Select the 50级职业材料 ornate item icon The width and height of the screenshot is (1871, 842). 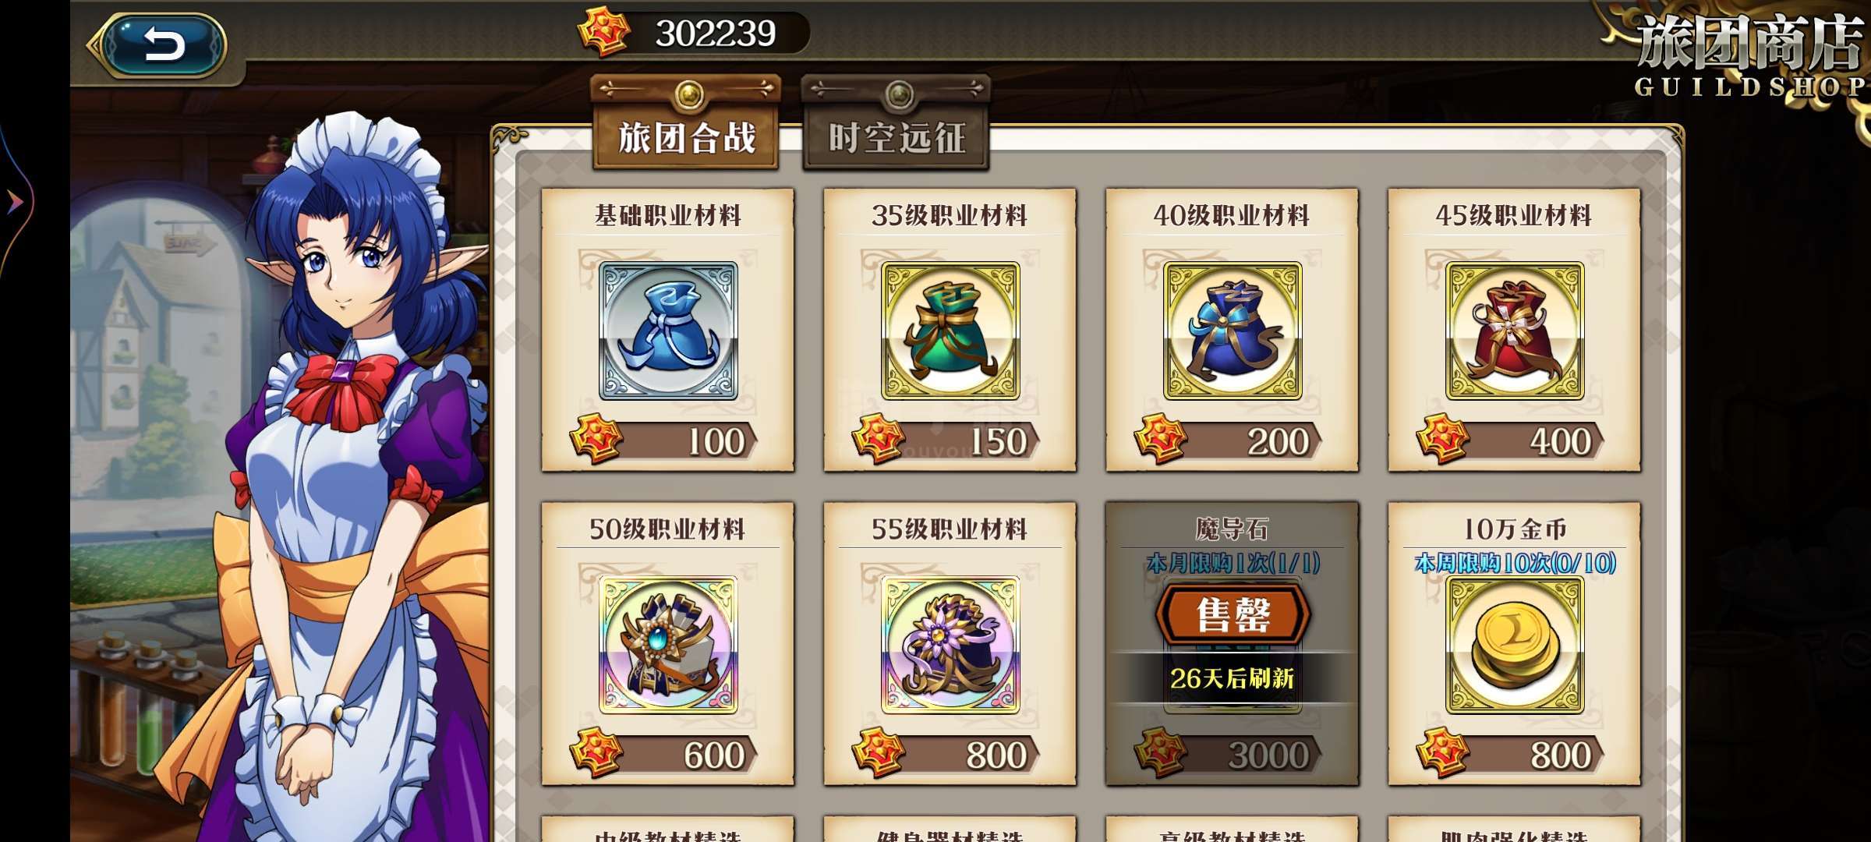[668, 645]
